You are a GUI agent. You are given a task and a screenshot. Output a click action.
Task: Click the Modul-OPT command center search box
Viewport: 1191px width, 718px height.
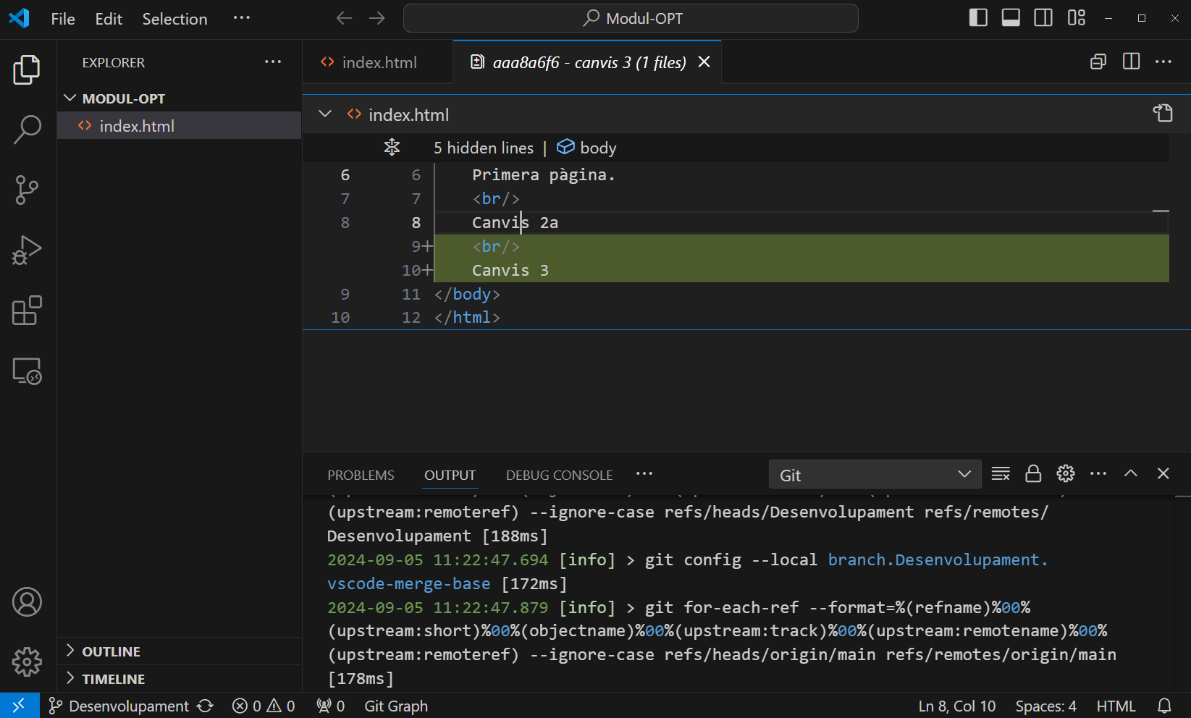click(631, 18)
